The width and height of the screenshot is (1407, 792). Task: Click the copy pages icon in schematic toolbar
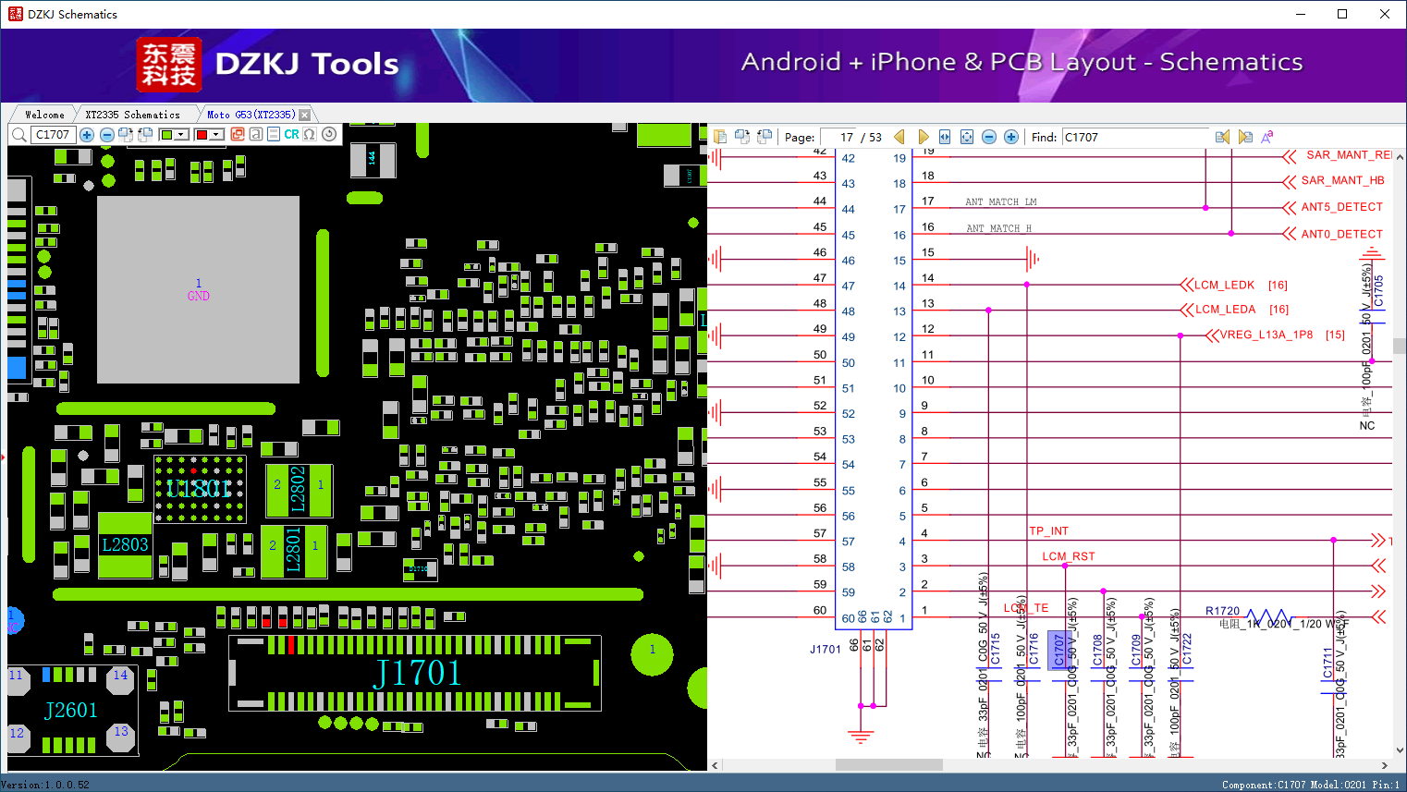[720, 137]
